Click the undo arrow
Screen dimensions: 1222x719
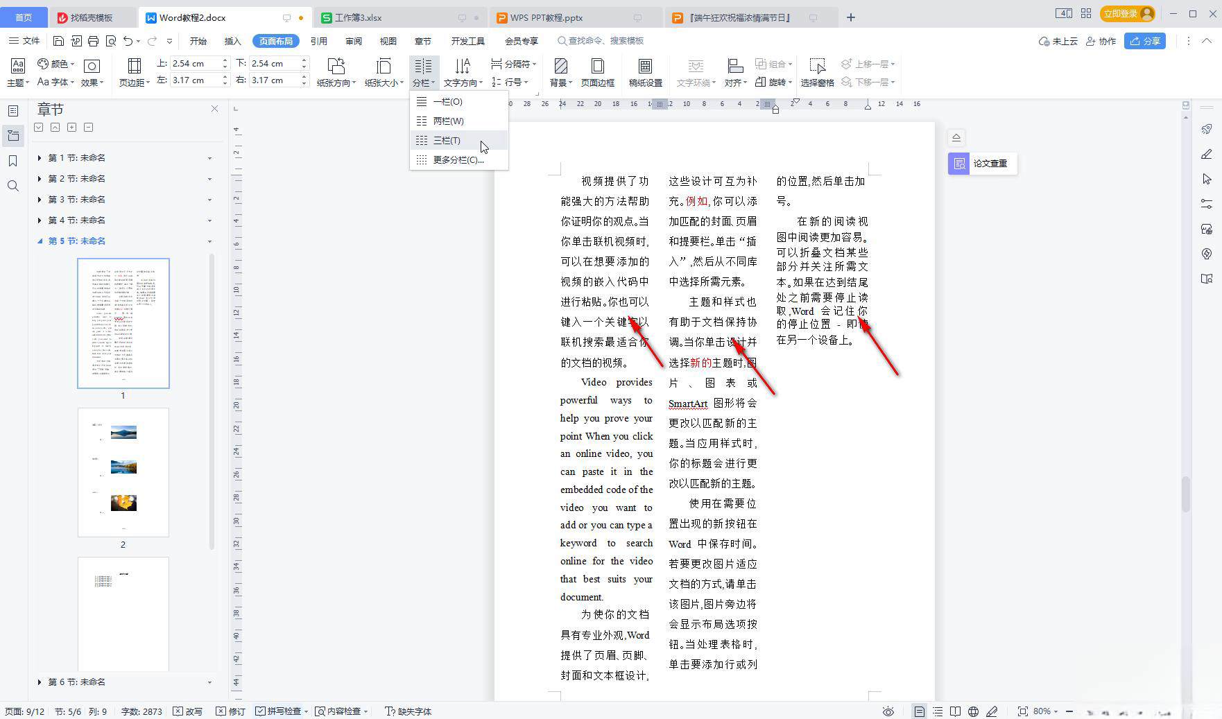pyautogui.click(x=128, y=41)
